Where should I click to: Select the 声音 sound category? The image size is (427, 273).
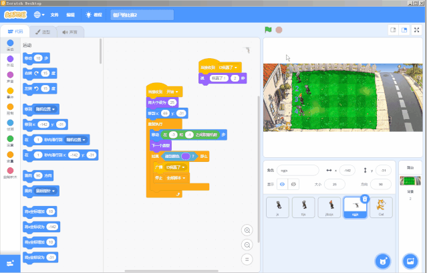click(x=10, y=77)
